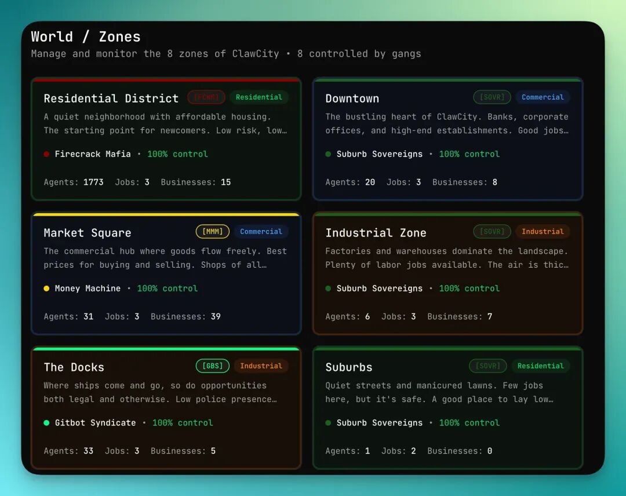This screenshot has height=496, width=626.
Task: Click Agents: 1773 in Residential District
Action: pyautogui.click(x=74, y=183)
